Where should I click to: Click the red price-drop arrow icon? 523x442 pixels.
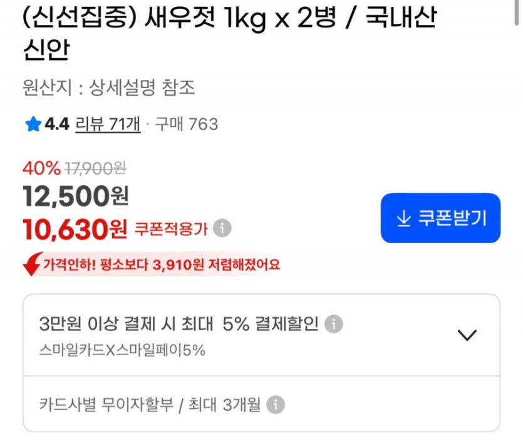click(31, 264)
